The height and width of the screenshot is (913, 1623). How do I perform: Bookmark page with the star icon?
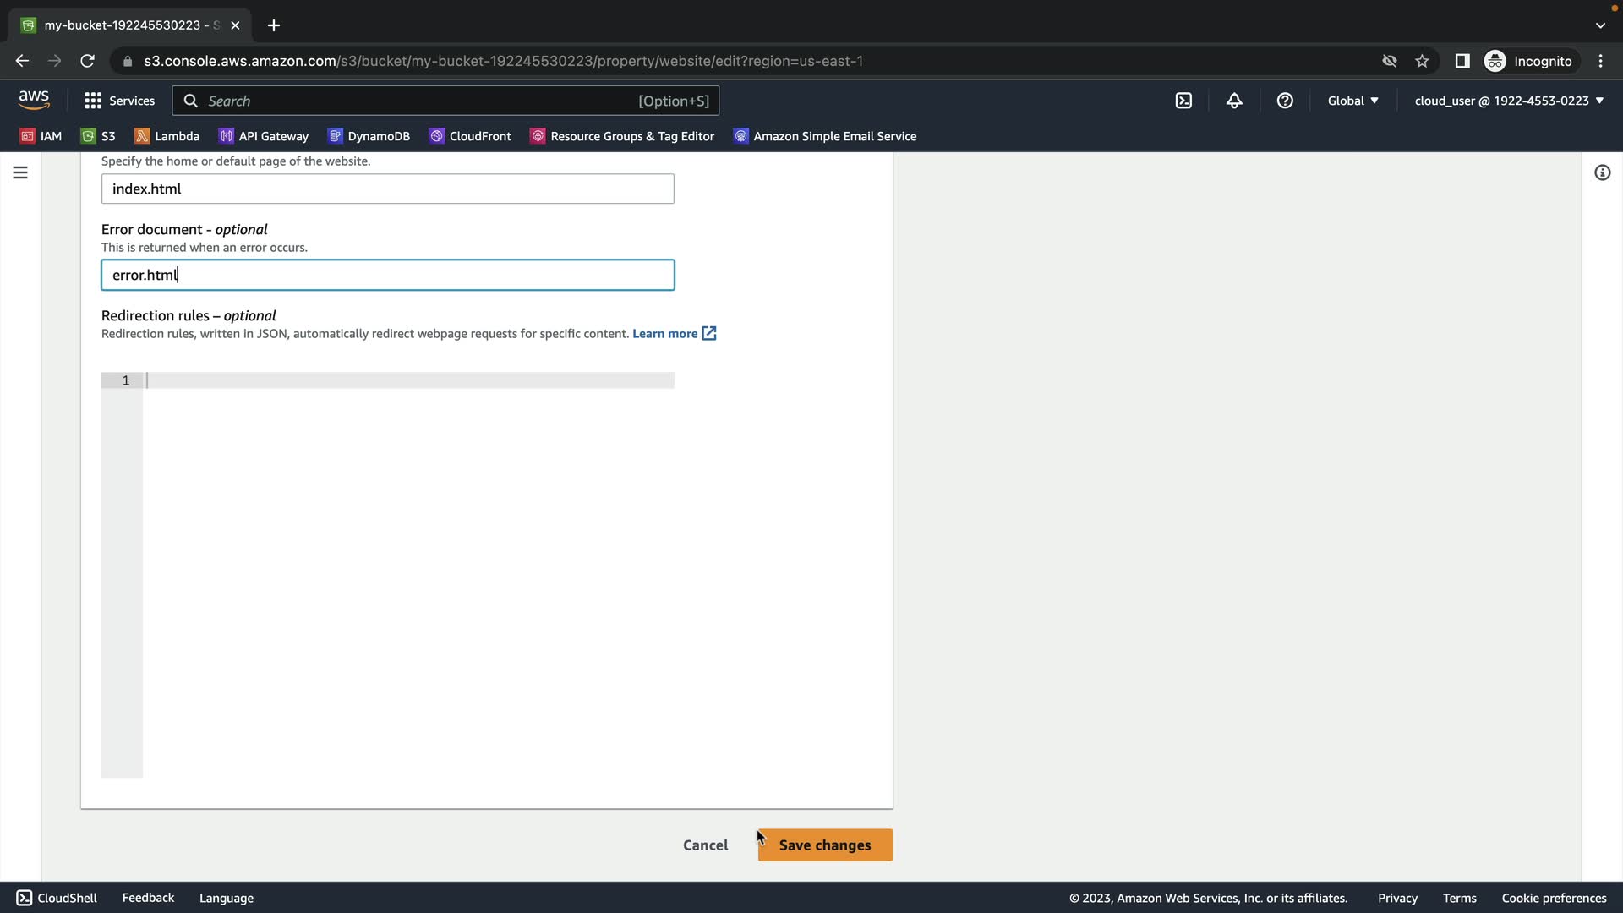click(1422, 61)
